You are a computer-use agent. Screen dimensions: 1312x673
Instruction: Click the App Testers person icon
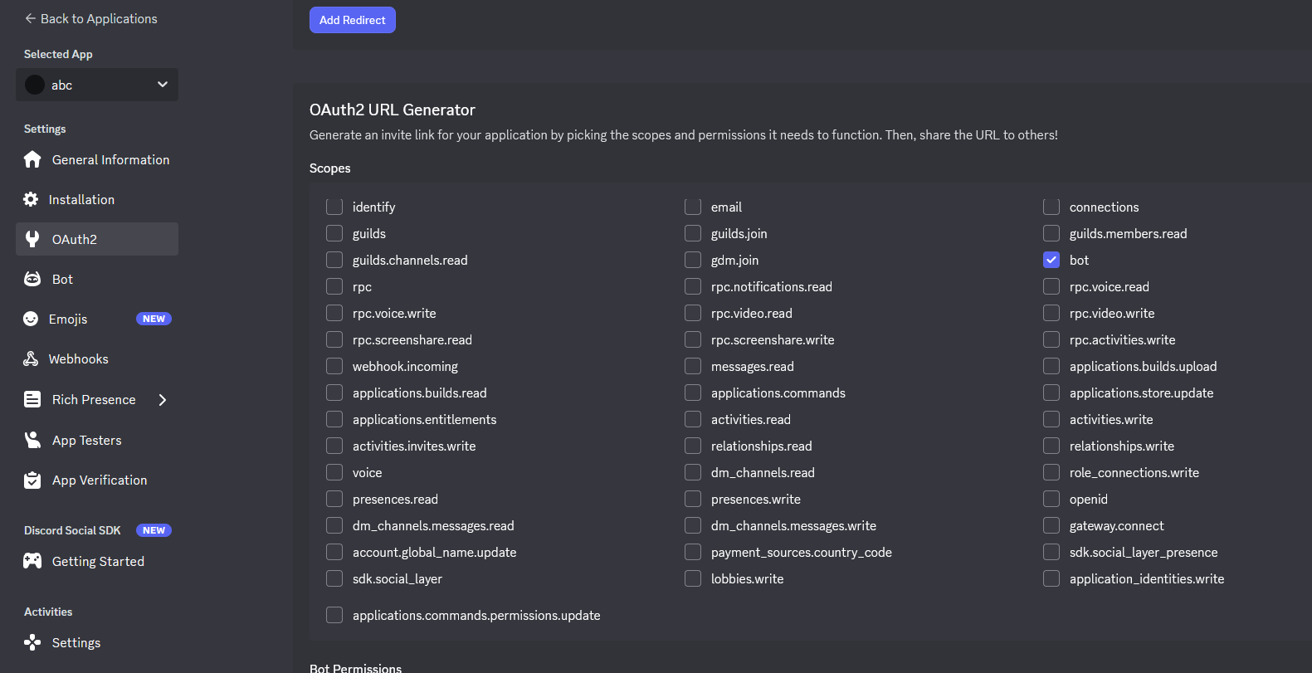32,440
